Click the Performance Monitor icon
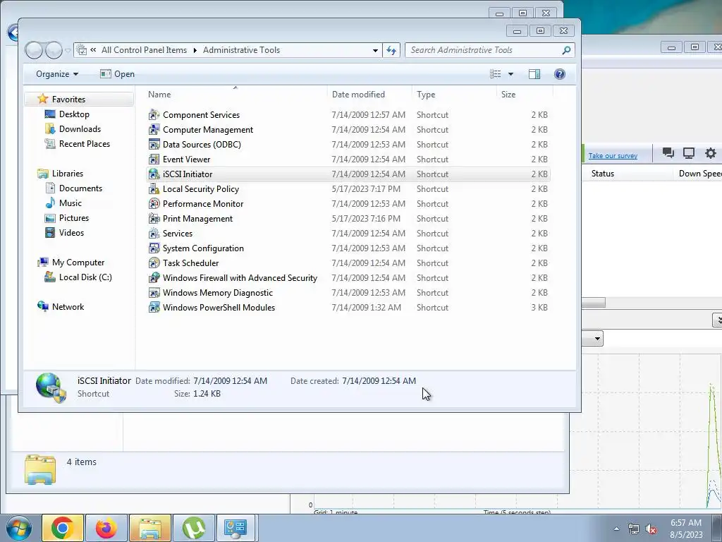 tap(154, 204)
